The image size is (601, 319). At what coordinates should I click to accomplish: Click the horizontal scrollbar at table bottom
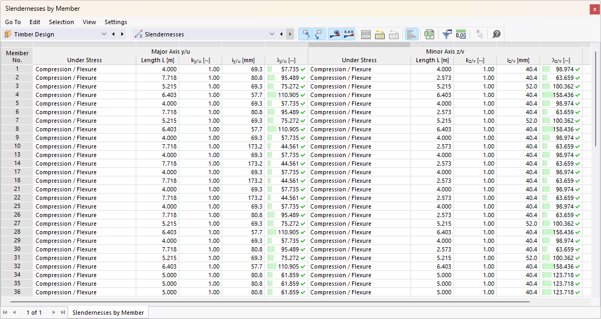(268, 302)
